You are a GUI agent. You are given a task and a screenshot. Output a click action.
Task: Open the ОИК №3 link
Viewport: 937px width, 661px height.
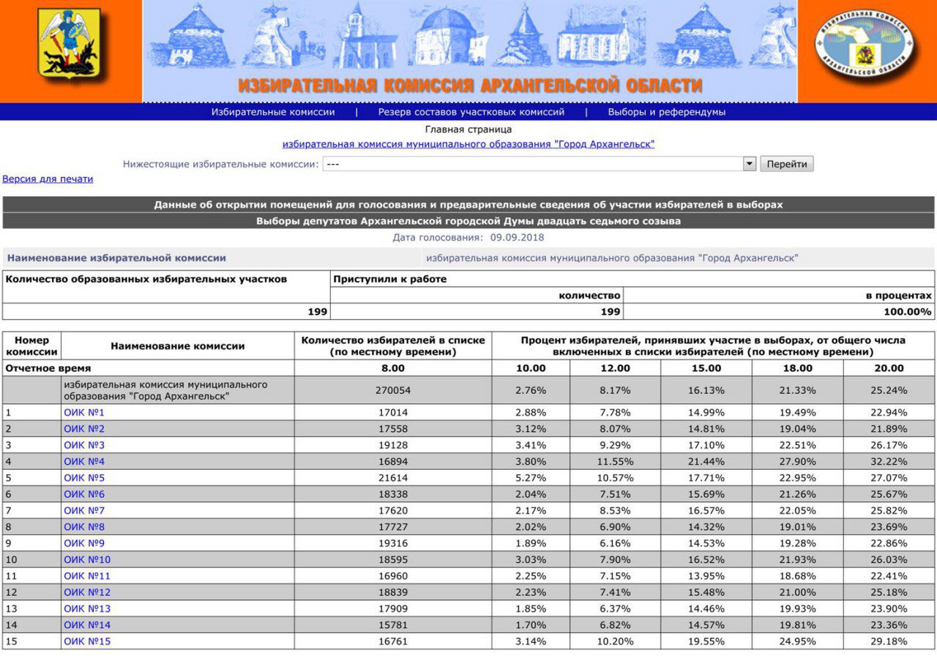click(x=84, y=445)
